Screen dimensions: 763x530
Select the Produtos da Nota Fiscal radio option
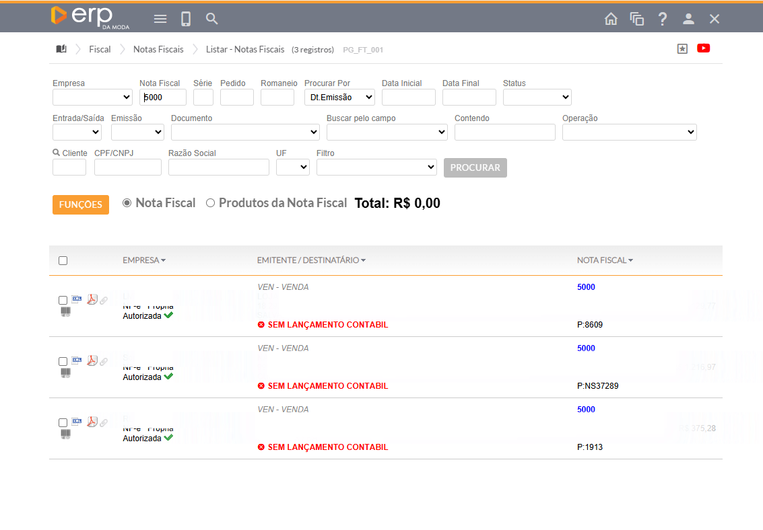(x=210, y=203)
